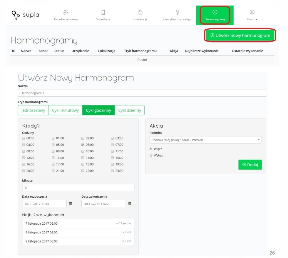Viewport: 288px width, 258px height.
Task: Click plus icon in Utwórz nowy harmonogram
Action: pyautogui.click(x=212, y=35)
